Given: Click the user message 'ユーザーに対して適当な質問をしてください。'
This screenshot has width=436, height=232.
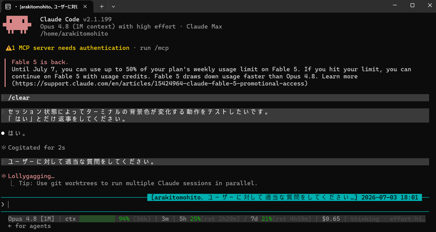Looking at the screenshot, I should pos(215,162).
